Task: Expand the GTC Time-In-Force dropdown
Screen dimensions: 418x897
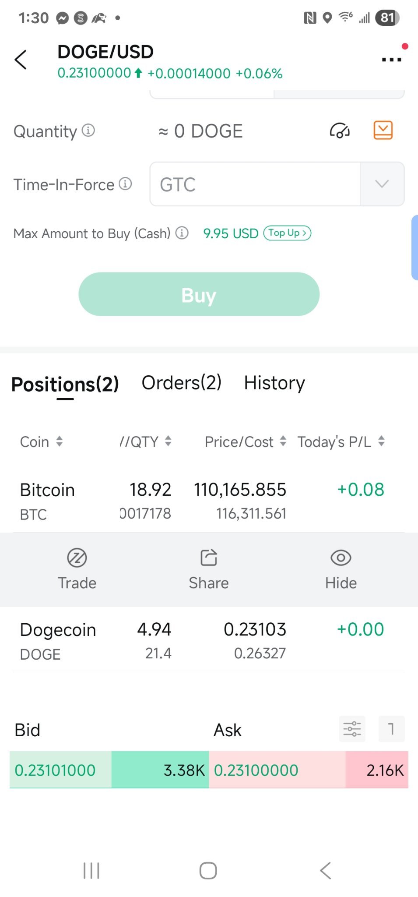Action: coord(382,184)
